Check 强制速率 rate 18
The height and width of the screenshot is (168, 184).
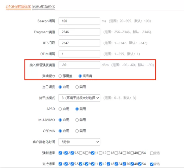[108, 153]
